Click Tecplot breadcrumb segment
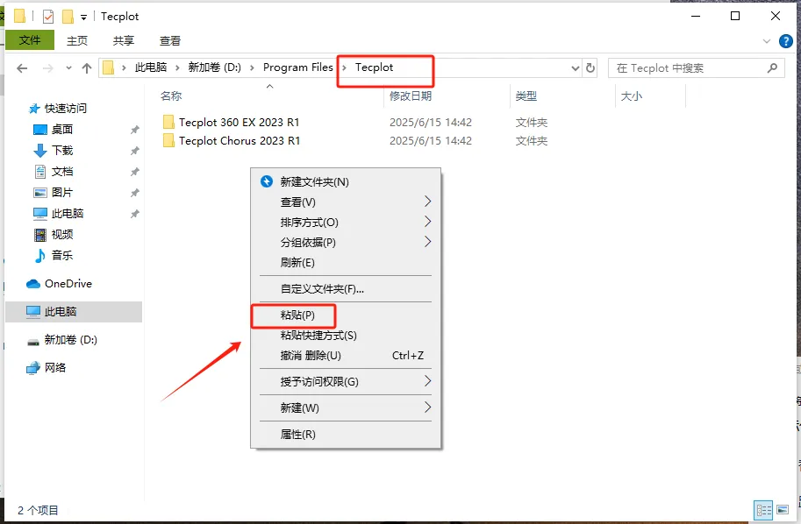801x524 pixels. point(374,67)
